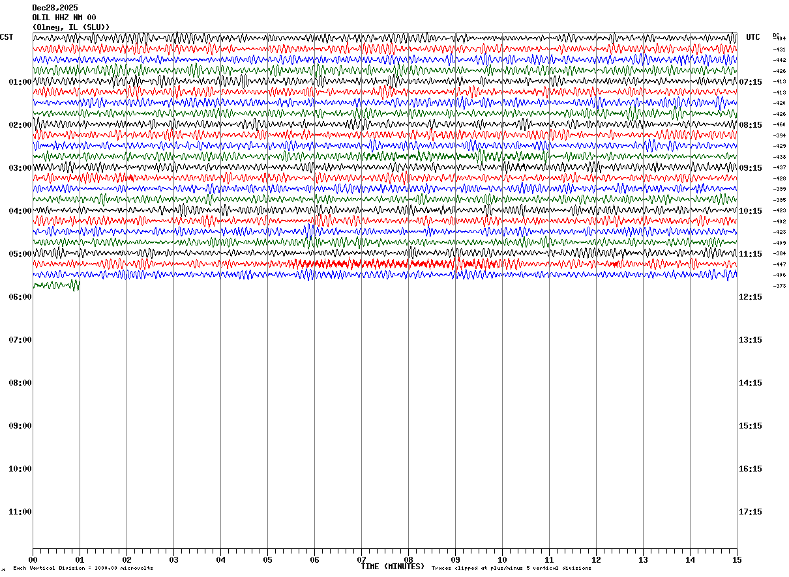
Task: Click minute tick label 15 on axis
Action: (x=737, y=559)
